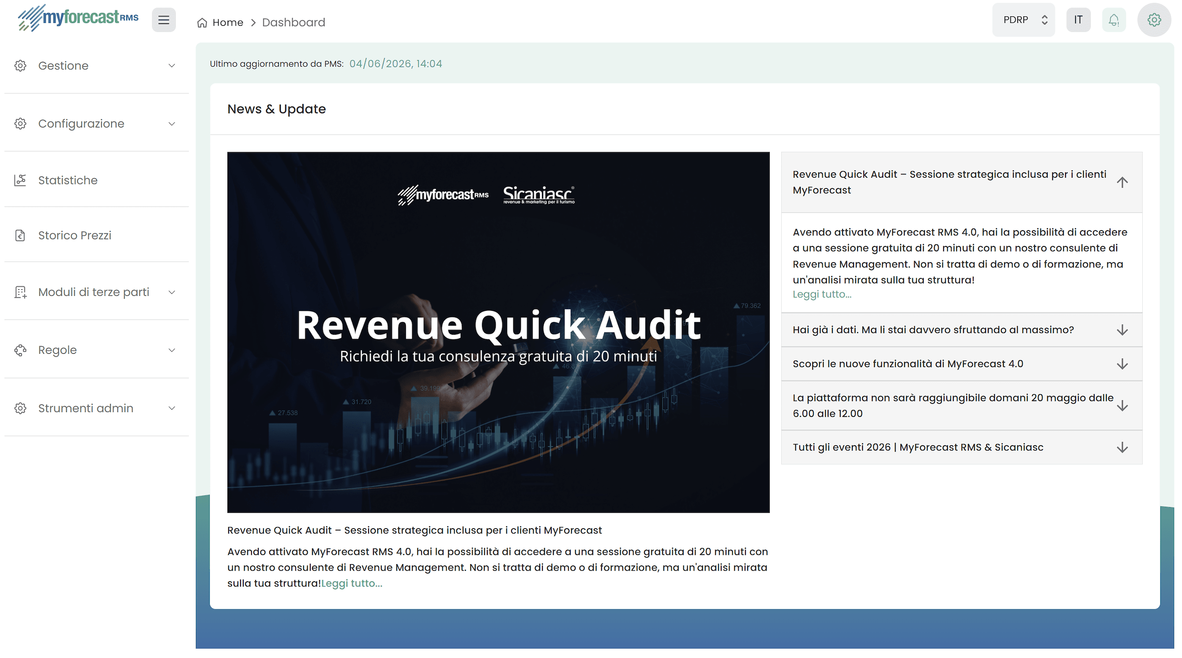Switch language with the IT button
The height and width of the screenshot is (658, 1182).
(1078, 20)
